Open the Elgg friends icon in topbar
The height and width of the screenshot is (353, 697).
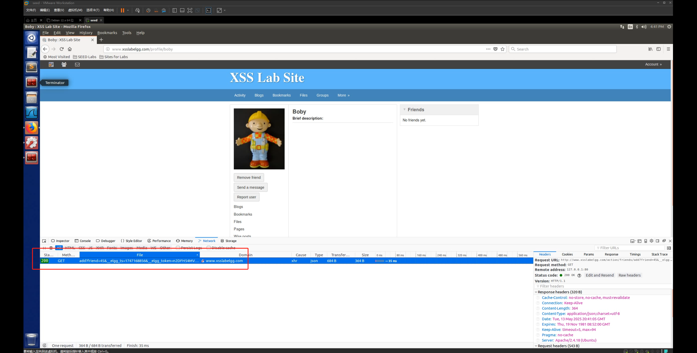(x=64, y=64)
